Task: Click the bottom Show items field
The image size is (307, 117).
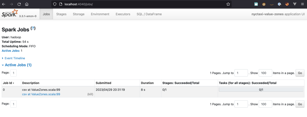Action: (x=266, y=104)
